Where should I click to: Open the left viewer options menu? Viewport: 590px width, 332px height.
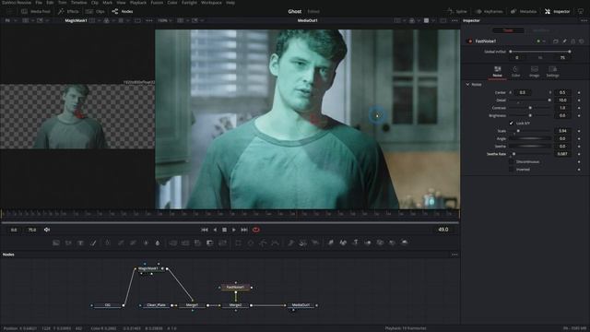pos(149,20)
